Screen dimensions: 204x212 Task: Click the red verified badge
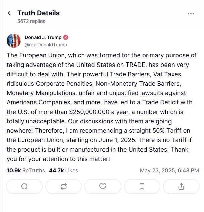click(66, 37)
